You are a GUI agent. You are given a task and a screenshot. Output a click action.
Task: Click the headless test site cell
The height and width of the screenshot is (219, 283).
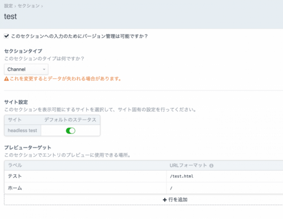tap(23, 131)
